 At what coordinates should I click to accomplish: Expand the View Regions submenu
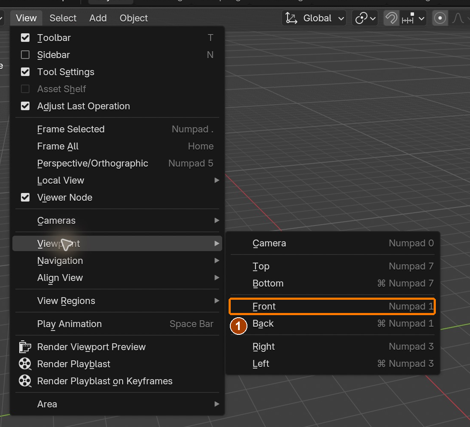coord(117,301)
